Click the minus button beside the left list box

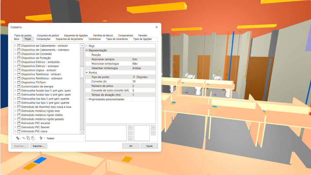pos(130,133)
